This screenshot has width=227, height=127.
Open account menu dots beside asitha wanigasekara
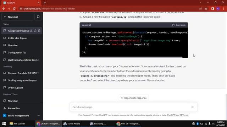click(x=39, y=115)
